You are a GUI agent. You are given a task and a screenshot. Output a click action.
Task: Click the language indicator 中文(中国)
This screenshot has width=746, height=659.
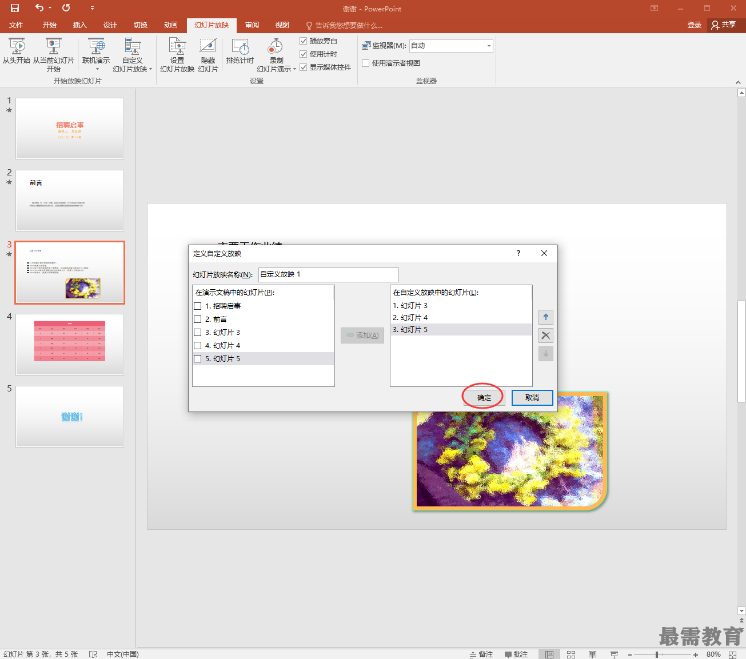pos(123,654)
